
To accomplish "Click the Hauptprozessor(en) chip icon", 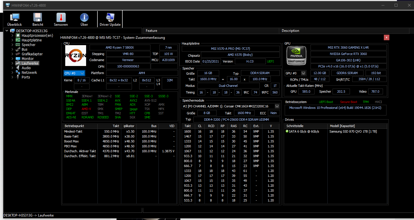I will pyautogui.click(x=18, y=35).
